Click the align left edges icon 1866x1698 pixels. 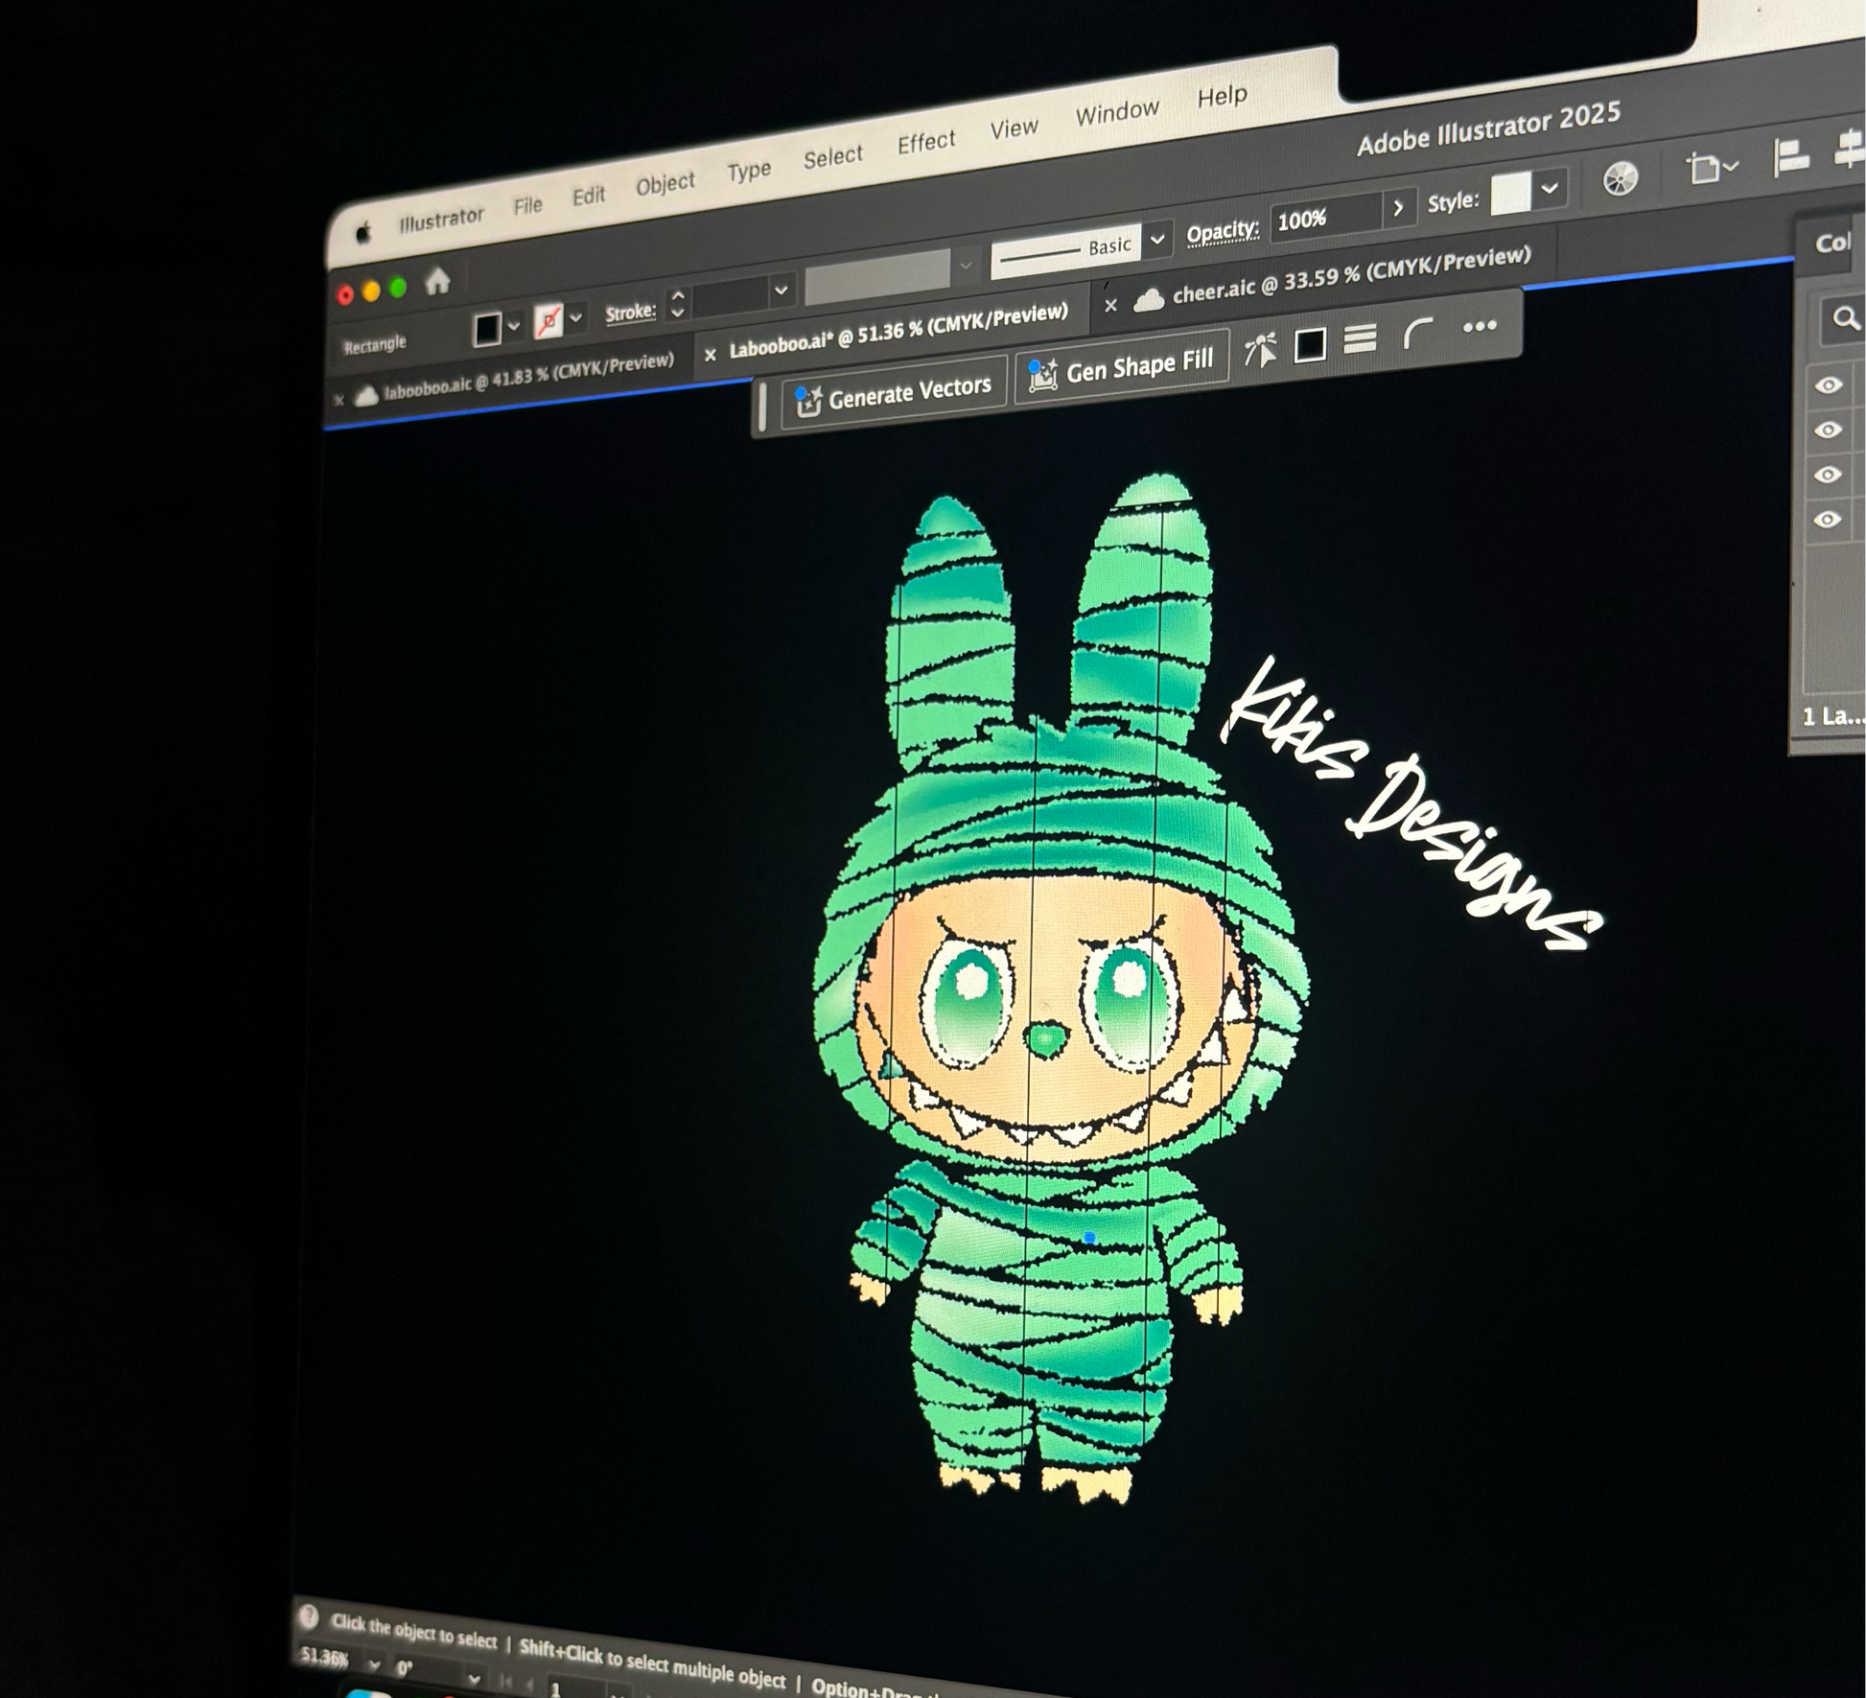click(1789, 157)
